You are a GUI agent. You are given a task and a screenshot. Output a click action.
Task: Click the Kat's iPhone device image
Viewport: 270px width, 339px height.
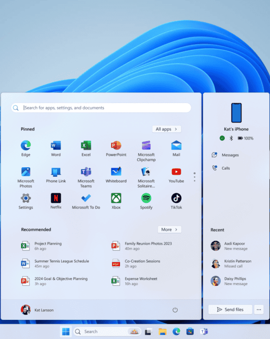click(236, 113)
